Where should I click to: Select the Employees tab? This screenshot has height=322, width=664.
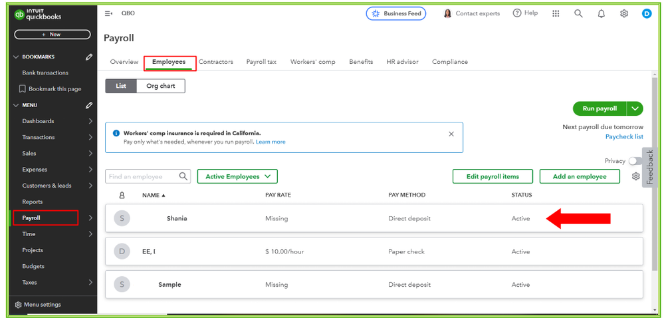coord(169,63)
